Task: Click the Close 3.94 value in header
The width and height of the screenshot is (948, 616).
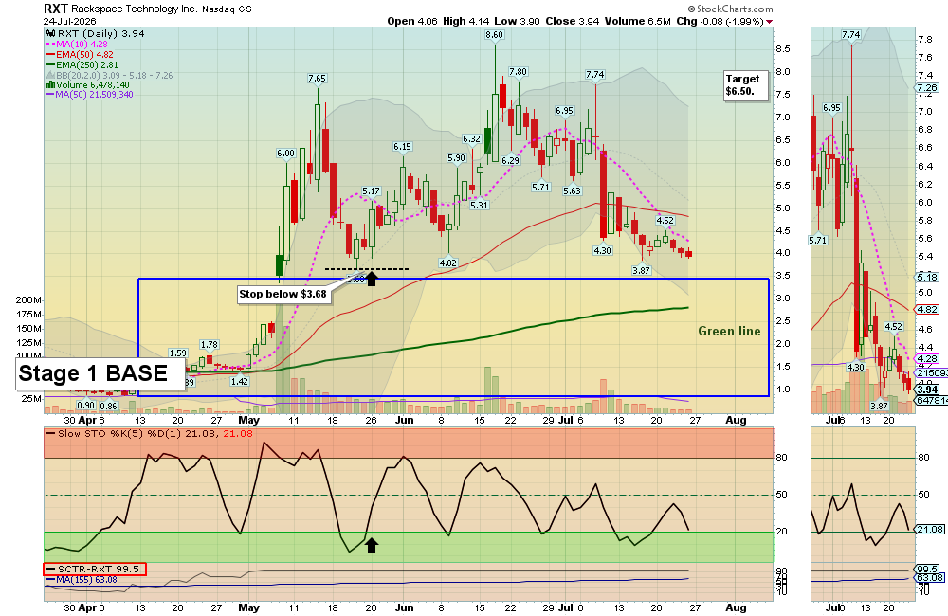Action: [x=572, y=21]
